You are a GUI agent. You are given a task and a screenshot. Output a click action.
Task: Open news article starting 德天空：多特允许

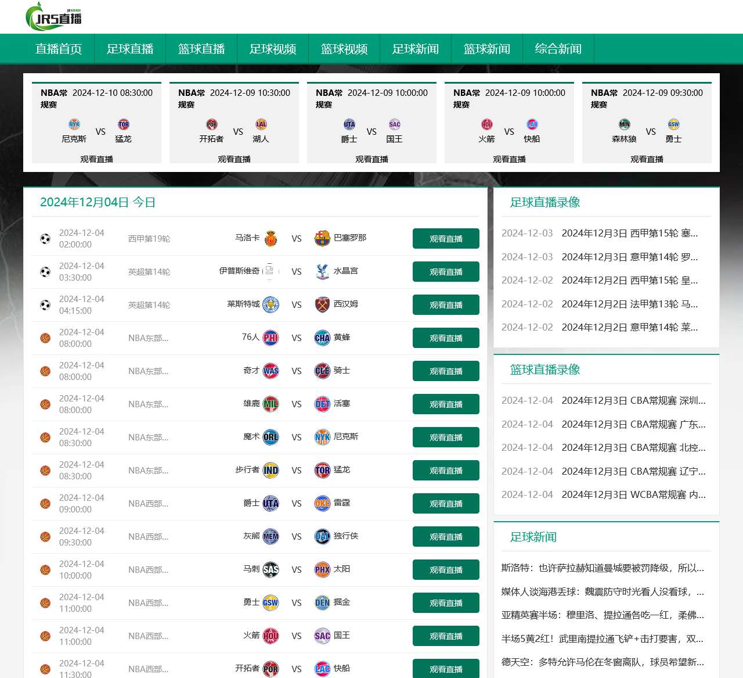pyautogui.click(x=603, y=662)
